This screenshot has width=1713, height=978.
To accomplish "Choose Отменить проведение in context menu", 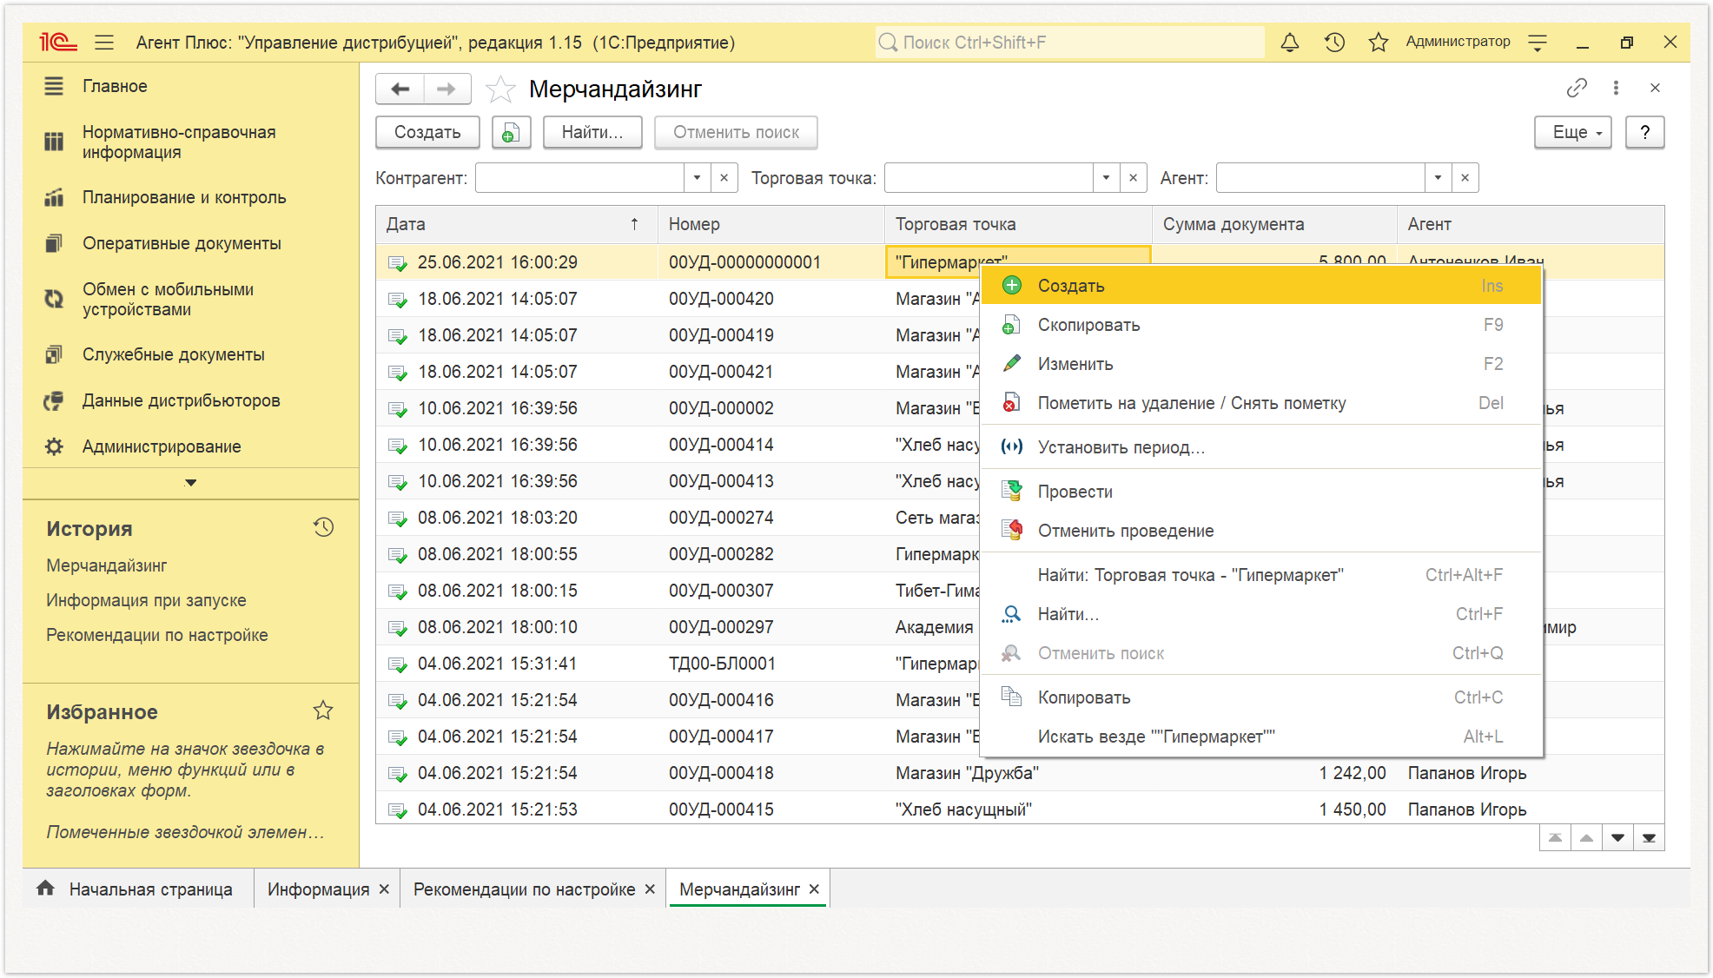I will (1261, 531).
